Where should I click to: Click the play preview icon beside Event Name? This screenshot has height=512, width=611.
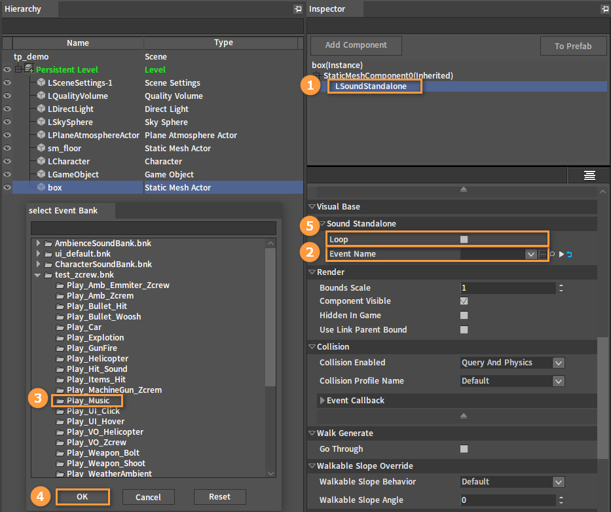pos(561,254)
